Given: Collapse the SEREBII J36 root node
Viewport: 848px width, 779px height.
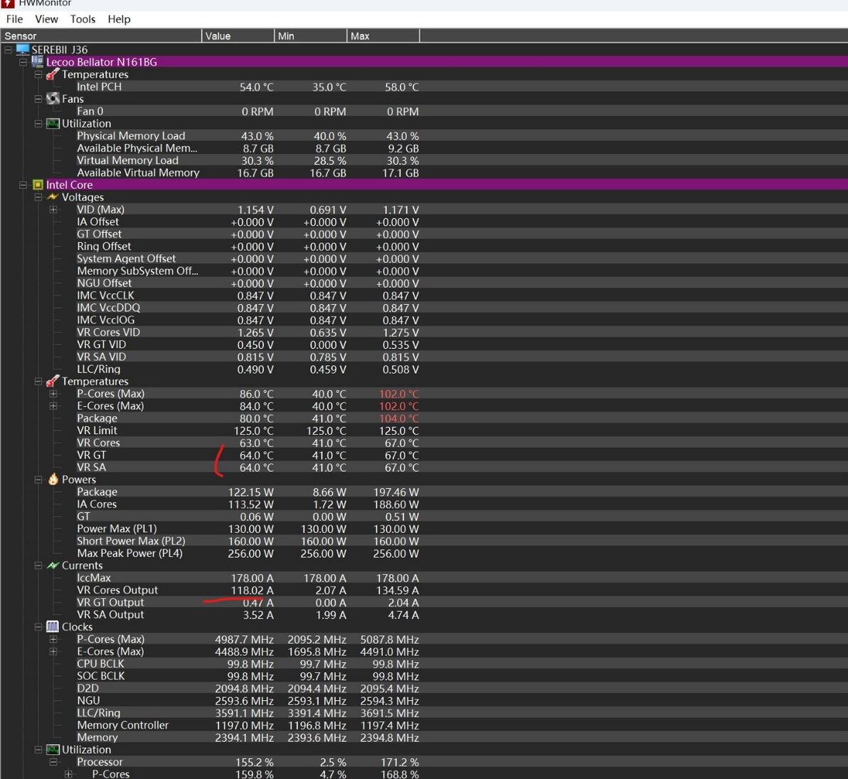Looking at the screenshot, I should [8, 50].
